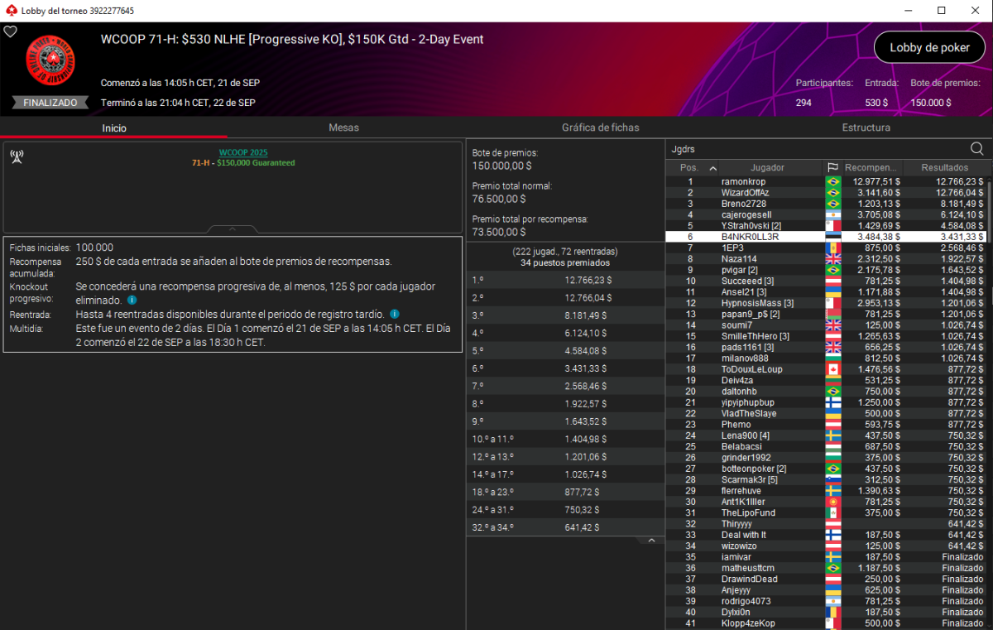Click the flag next to daltonhb

(x=832, y=391)
